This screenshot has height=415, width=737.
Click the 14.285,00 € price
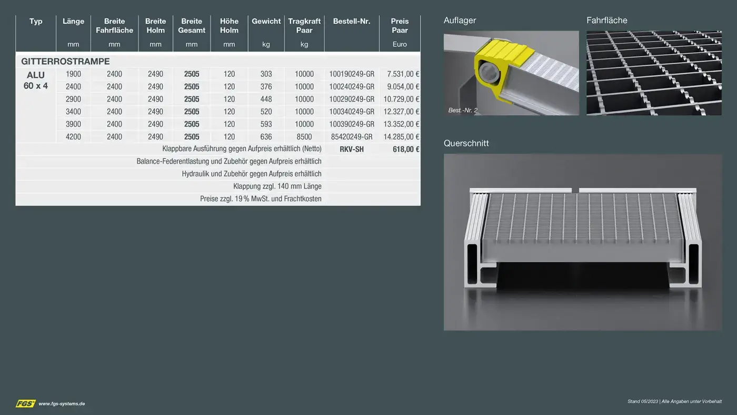401,137
